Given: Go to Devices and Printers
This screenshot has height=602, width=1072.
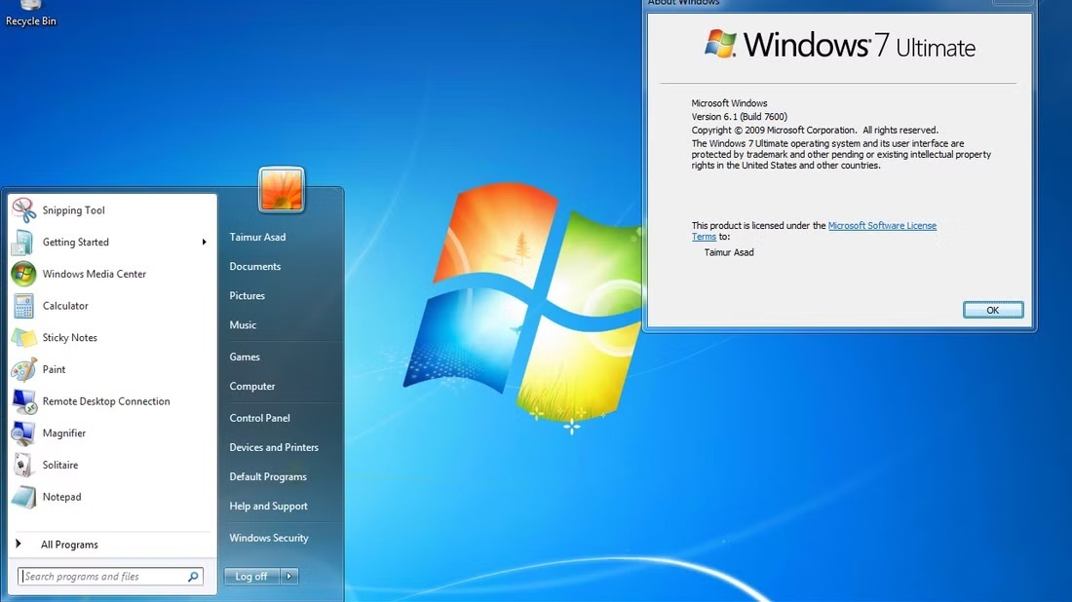Looking at the screenshot, I should [274, 447].
